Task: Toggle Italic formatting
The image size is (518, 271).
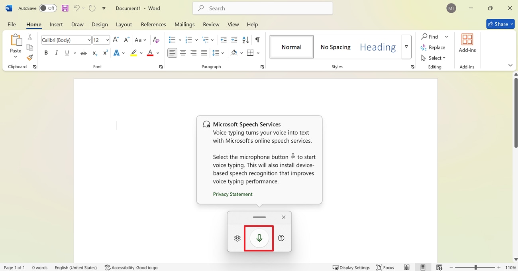Action: pyautogui.click(x=57, y=53)
